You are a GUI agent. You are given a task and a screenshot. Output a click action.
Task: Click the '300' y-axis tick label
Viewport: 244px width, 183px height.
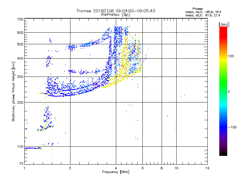[20, 77]
